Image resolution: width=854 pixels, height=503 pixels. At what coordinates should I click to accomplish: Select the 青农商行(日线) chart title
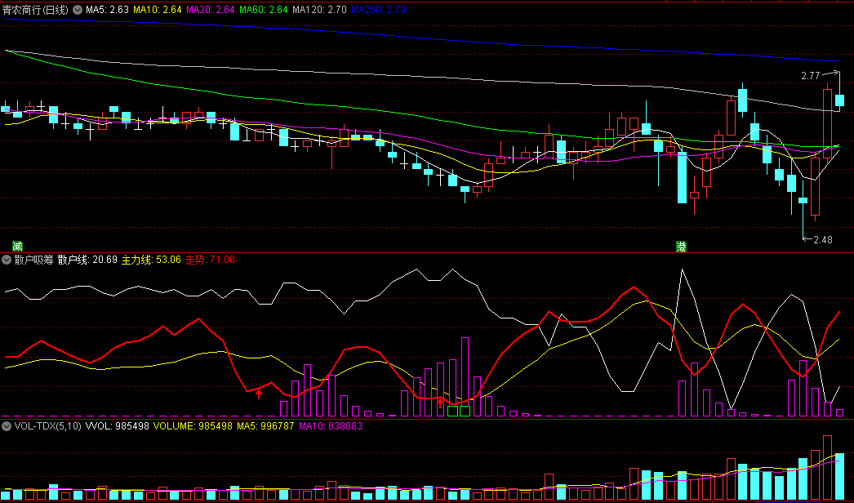pyautogui.click(x=35, y=10)
